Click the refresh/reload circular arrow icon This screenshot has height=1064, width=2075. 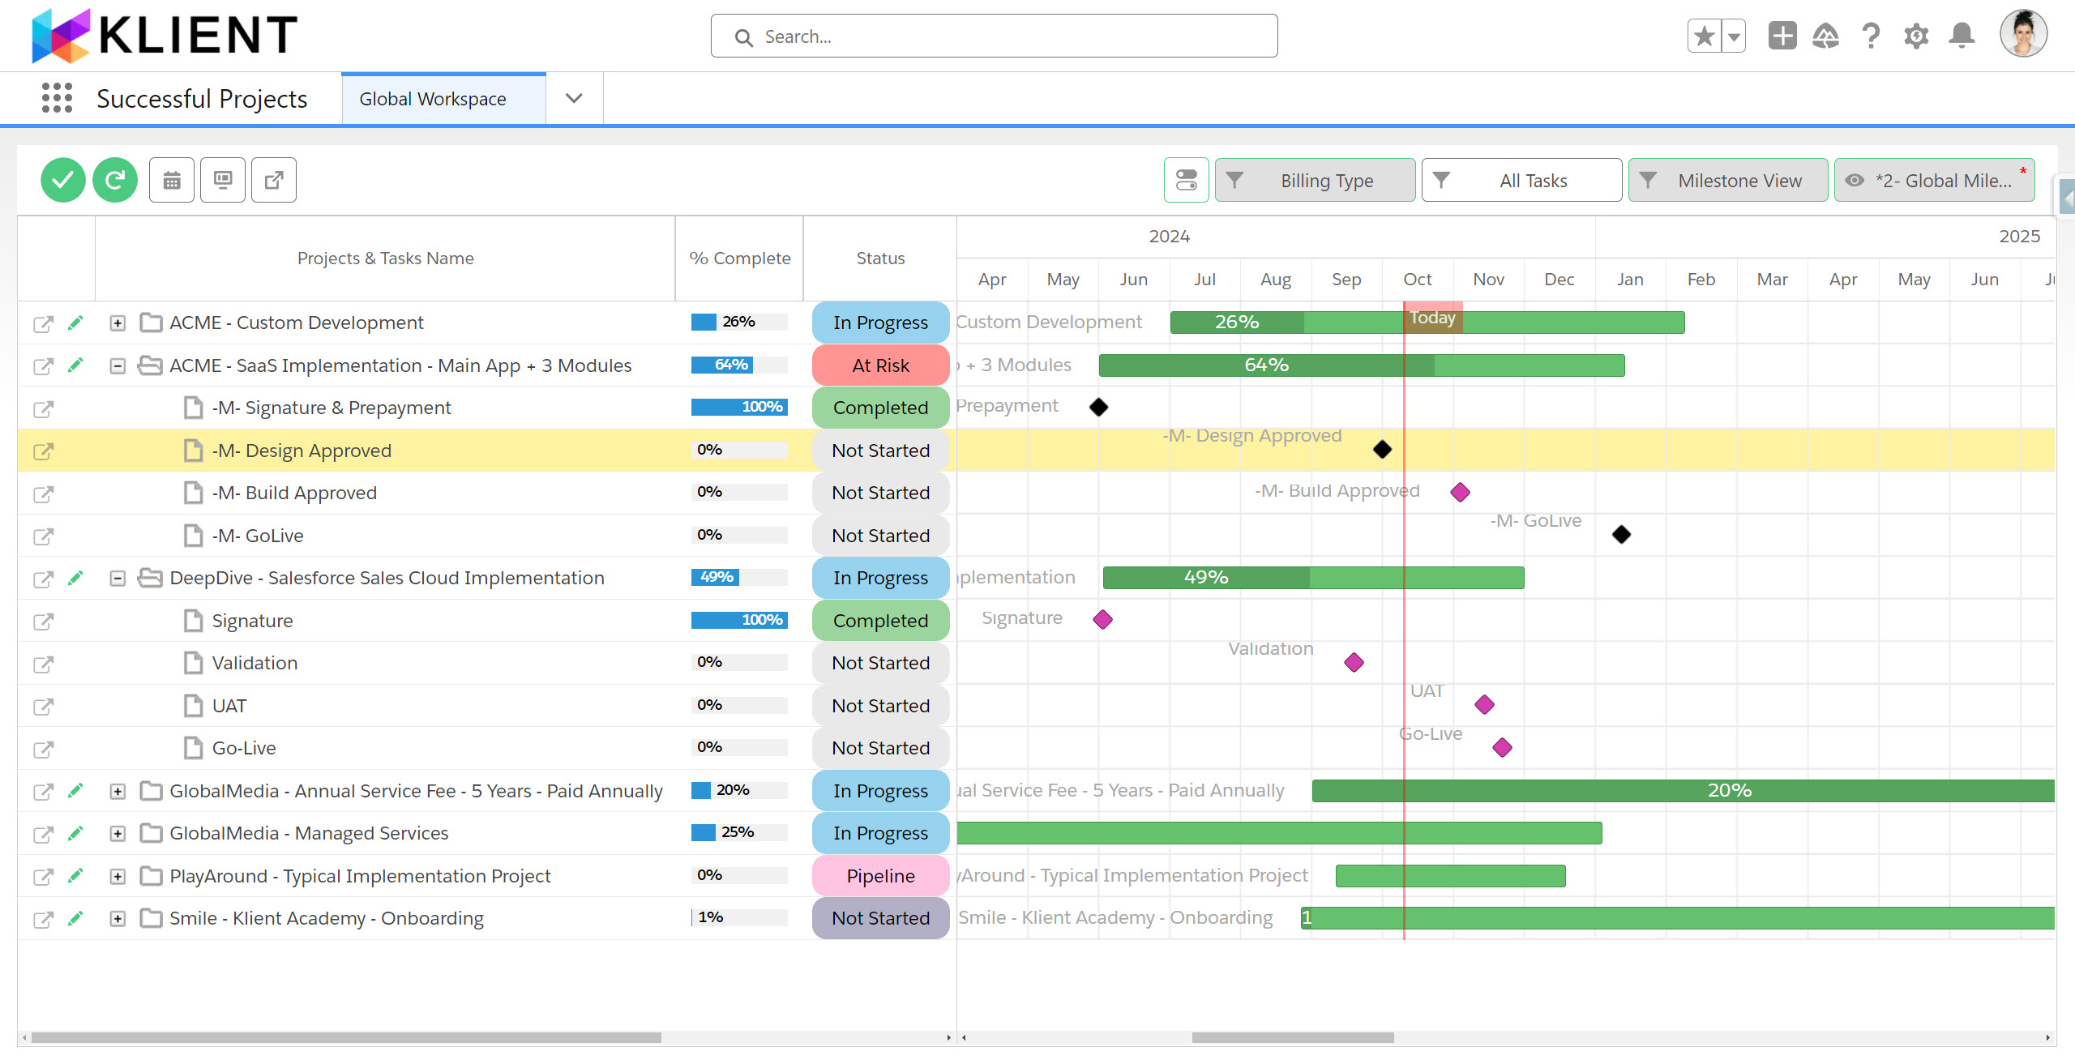115,179
